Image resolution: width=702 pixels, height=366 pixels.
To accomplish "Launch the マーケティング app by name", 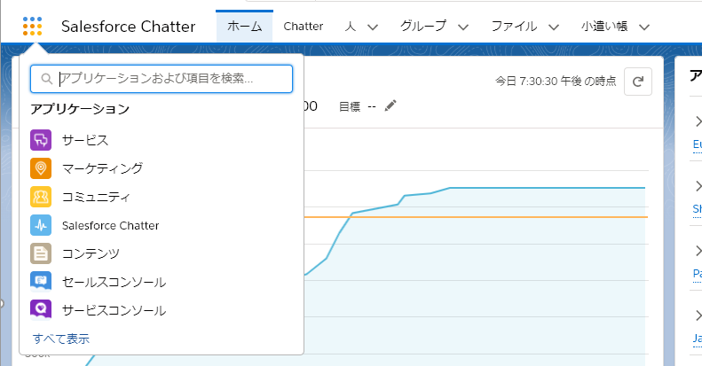I will coord(103,168).
